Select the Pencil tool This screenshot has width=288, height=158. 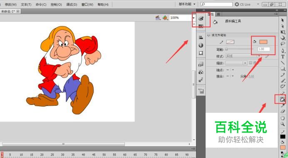click(283, 75)
